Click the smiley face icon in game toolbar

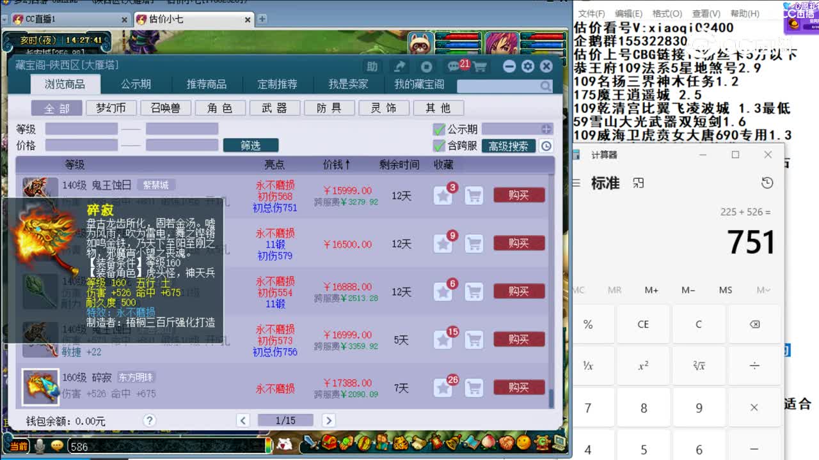point(523,442)
